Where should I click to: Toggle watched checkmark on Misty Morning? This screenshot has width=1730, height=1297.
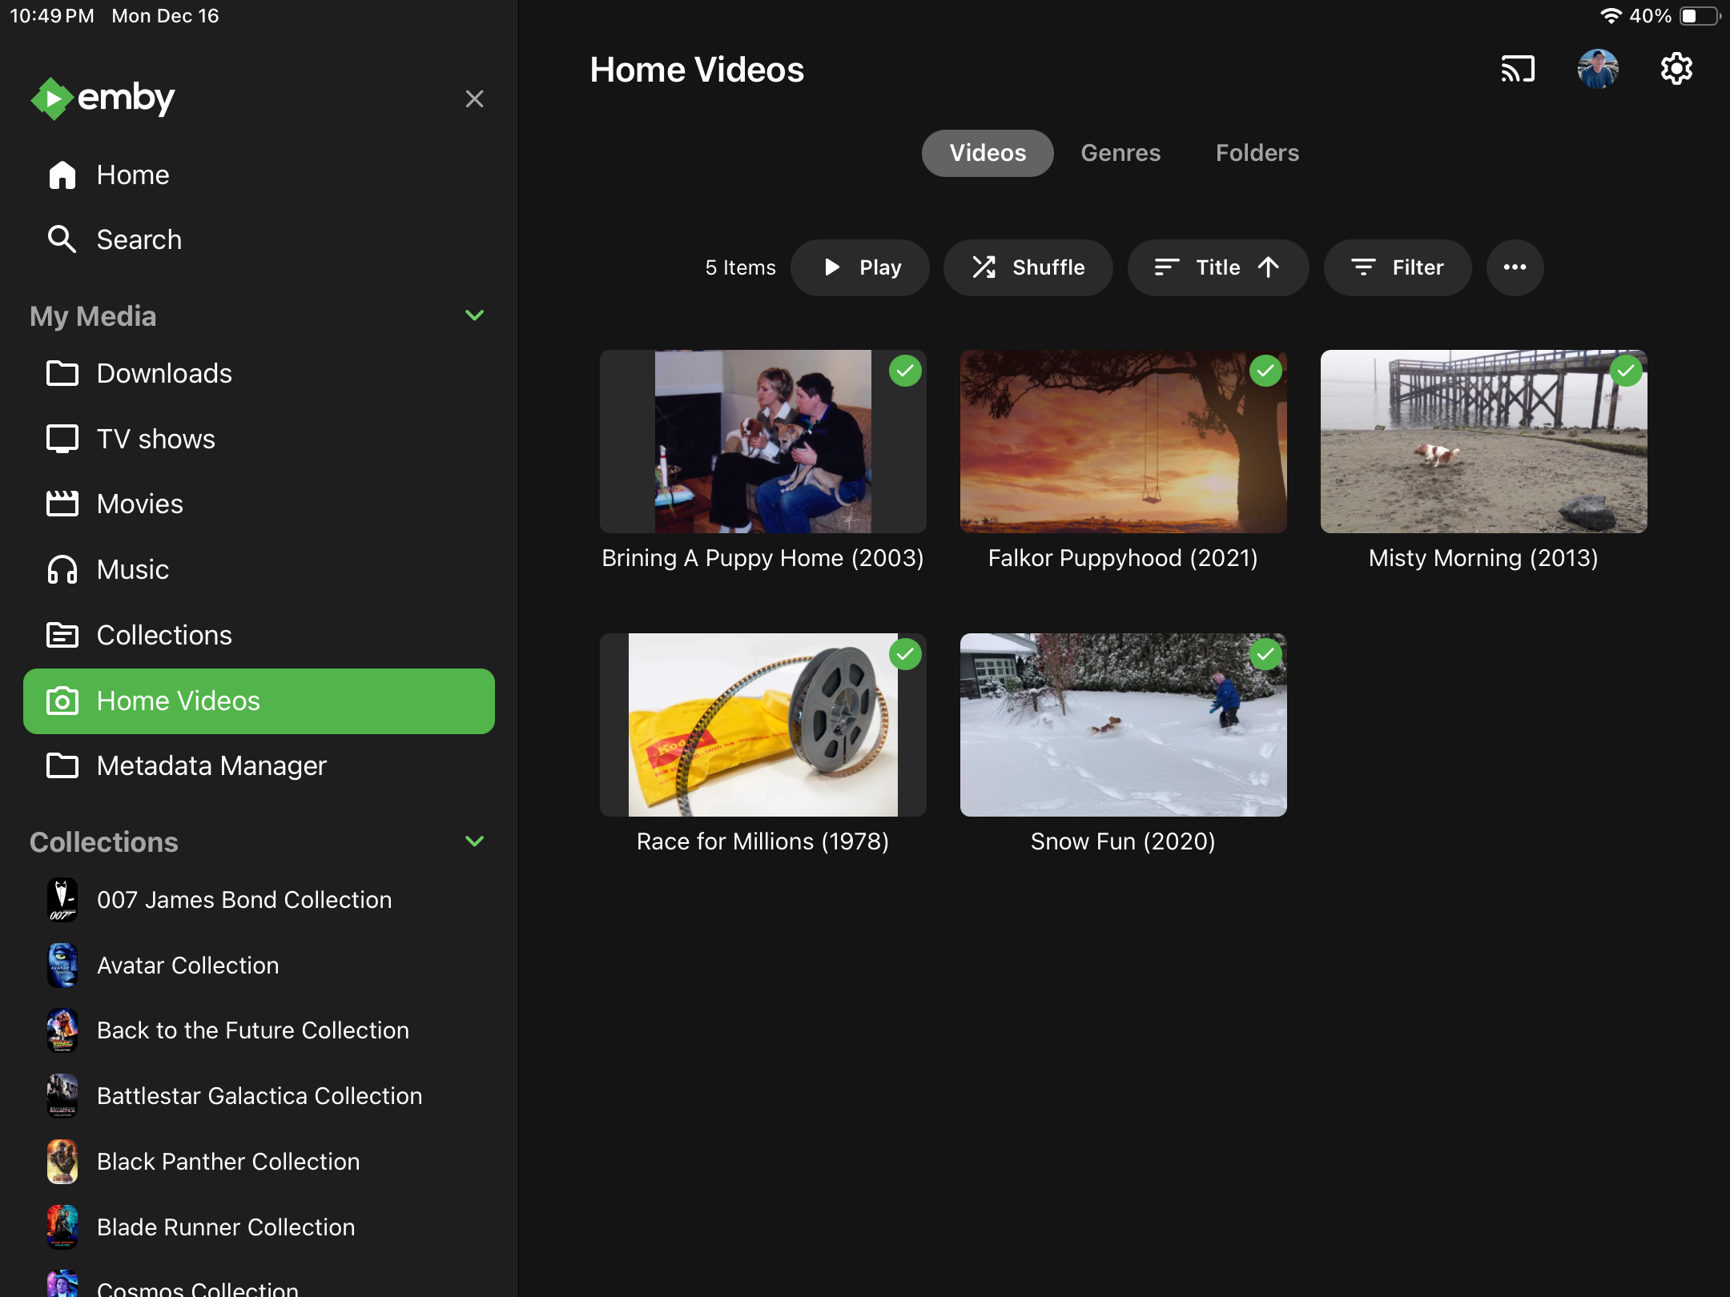point(1626,371)
